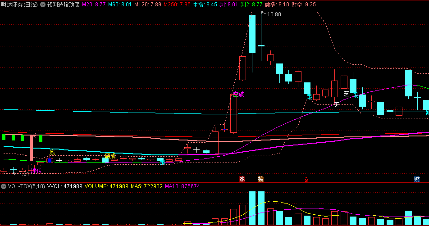Click the red S signal marker
The image size is (429, 226).
pyautogui.click(x=306, y=180)
